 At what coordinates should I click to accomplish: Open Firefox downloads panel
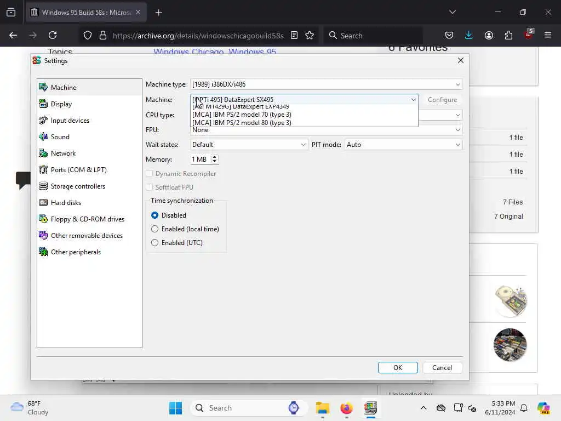469,35
